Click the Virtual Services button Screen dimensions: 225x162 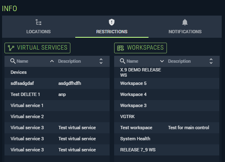(x=38, y=48)
